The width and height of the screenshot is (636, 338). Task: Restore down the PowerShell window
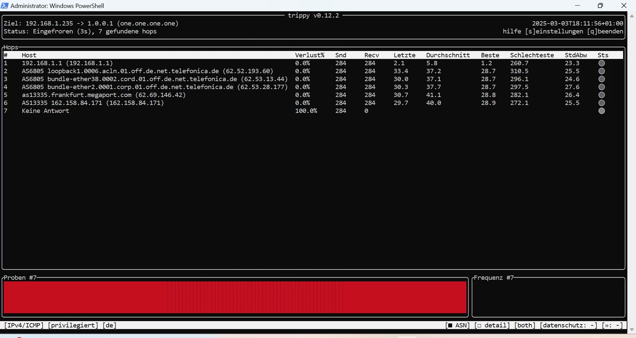click(x=601, y=6)
